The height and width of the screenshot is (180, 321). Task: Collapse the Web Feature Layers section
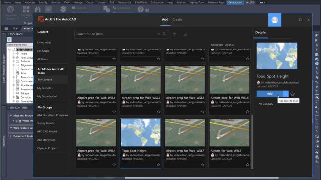(x=11, y=128)
